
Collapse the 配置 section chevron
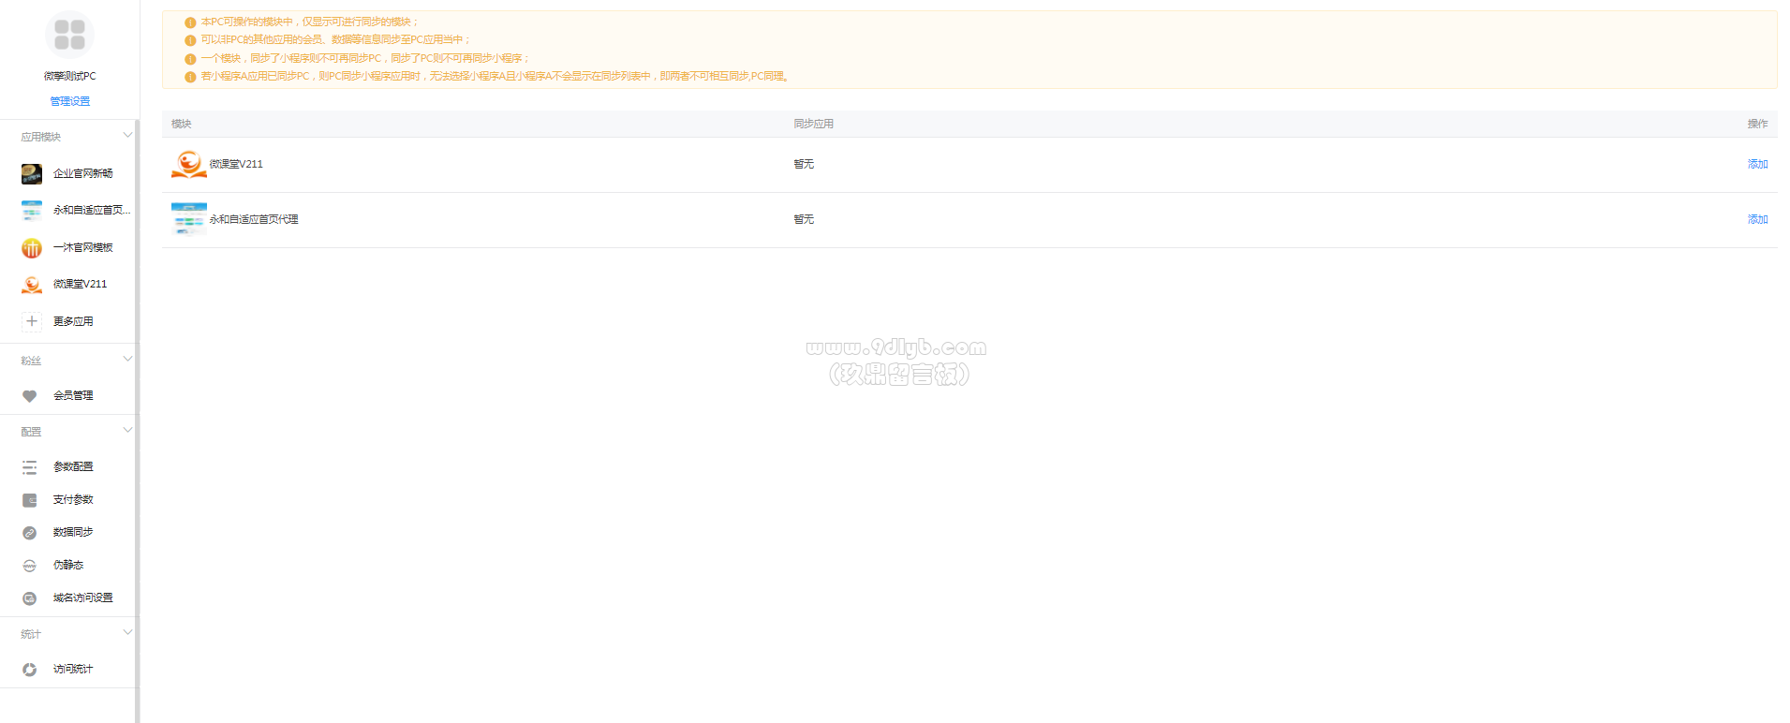click(x=127, y=431)
